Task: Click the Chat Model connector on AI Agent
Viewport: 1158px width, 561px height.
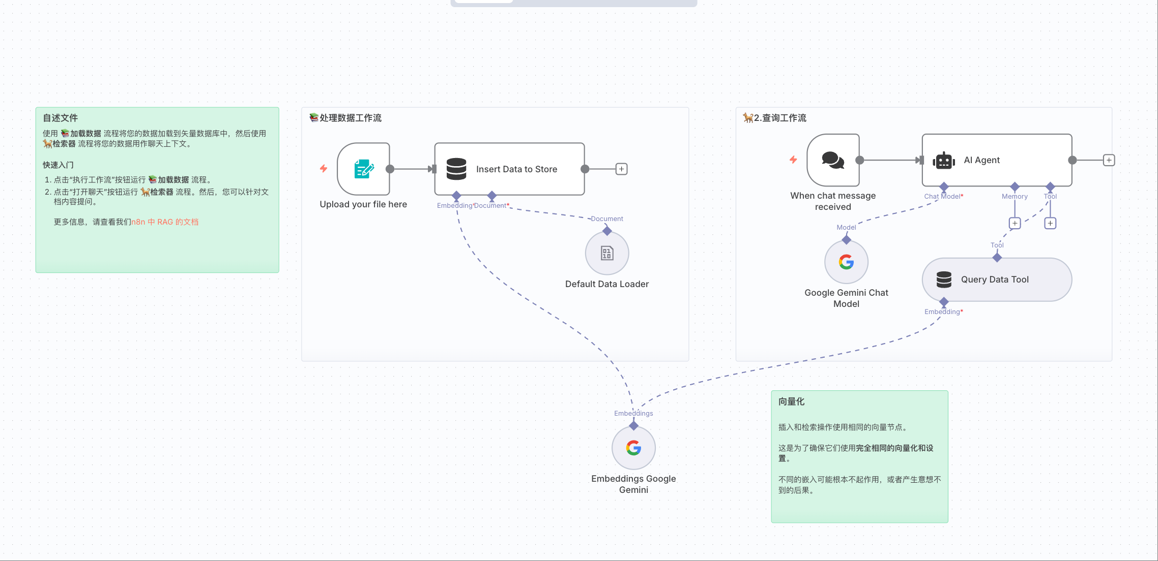Action: [944, 187]
